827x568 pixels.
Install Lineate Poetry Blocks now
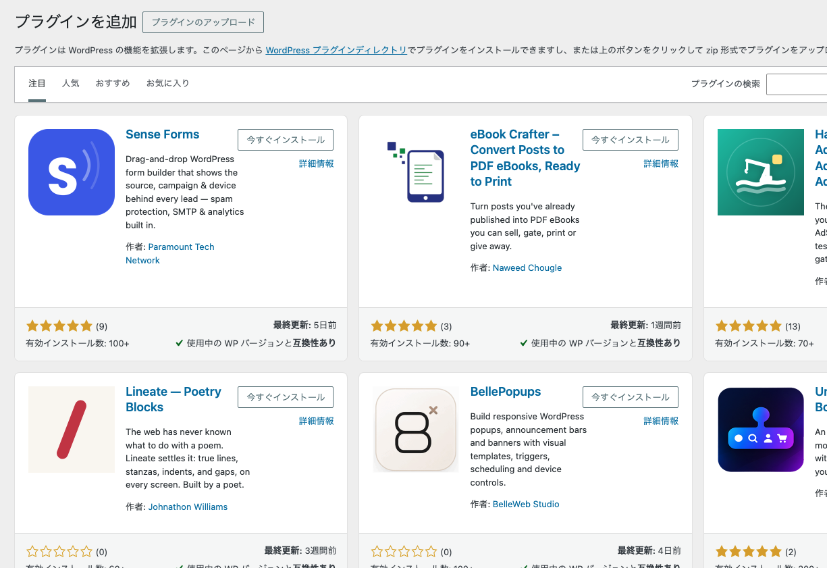click(286, 397)
